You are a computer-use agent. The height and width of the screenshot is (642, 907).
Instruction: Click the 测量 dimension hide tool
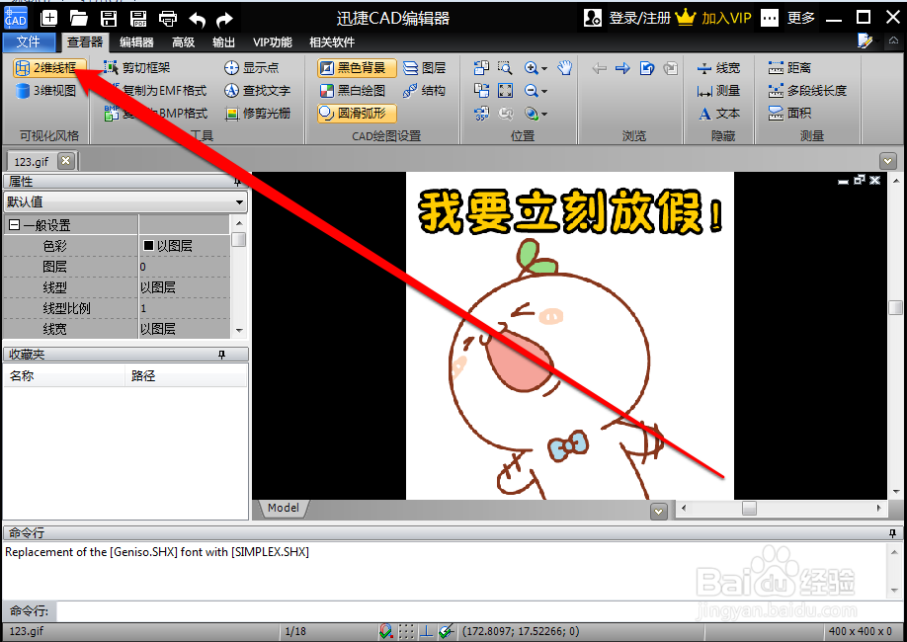click(718, 90)
